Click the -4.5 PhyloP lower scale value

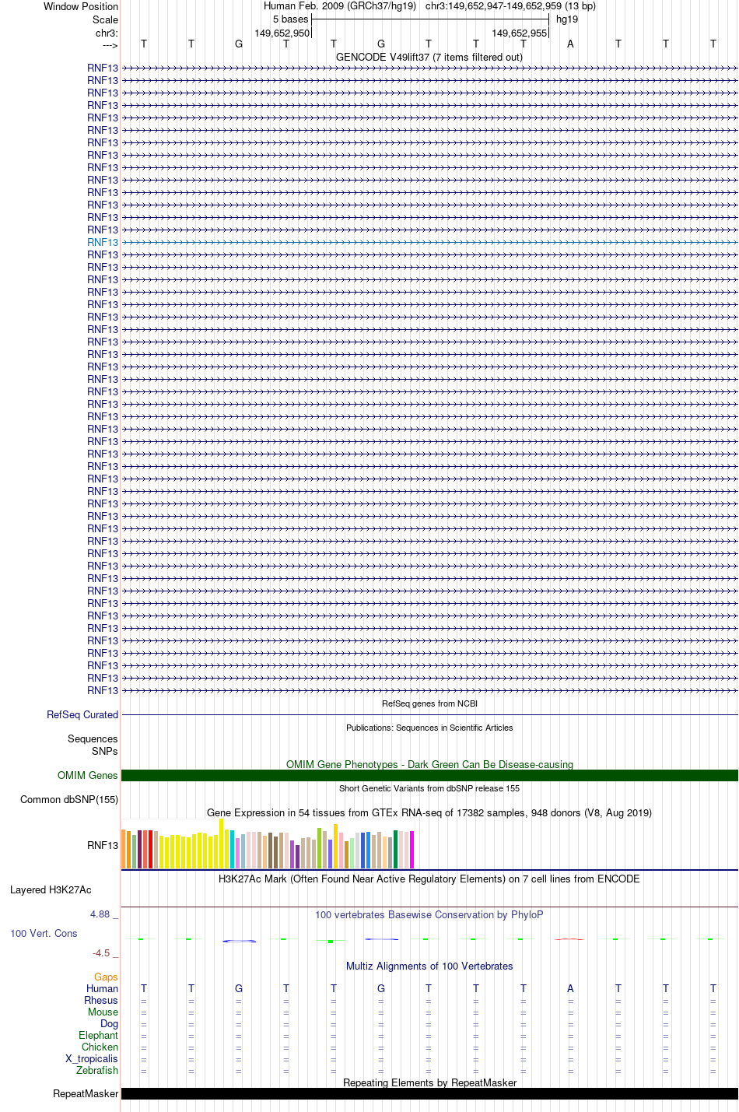pos(104,952)
